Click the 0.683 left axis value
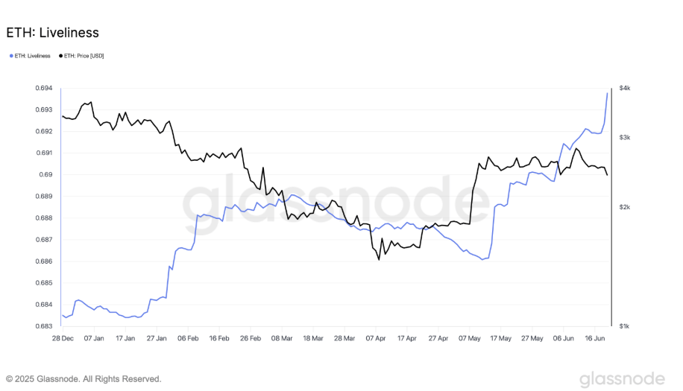Viewport: 683px width, 391px height. coord(43,326)
